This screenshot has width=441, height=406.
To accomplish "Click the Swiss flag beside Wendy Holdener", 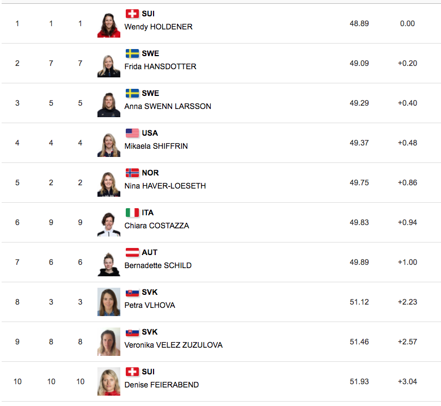I will (x=132, y=14).
